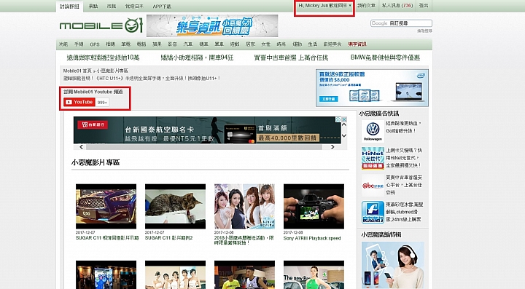Screen dimensions: 525x289
Task: Click the Mobile01 logo
Action: (101, 25)
